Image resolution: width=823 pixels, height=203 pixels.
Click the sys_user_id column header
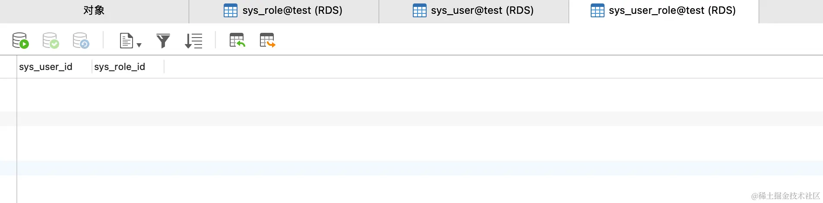click(x=46, y=67)
